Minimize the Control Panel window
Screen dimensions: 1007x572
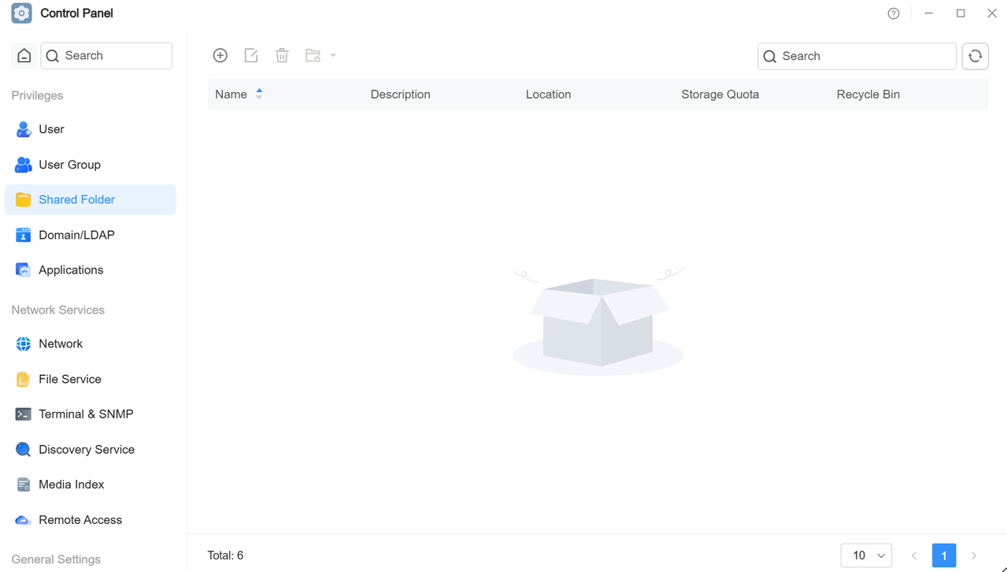(929, 13)
